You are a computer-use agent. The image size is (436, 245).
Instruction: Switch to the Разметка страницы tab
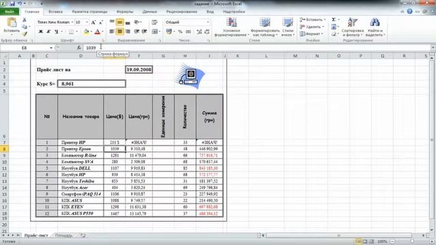coord(89,12)
